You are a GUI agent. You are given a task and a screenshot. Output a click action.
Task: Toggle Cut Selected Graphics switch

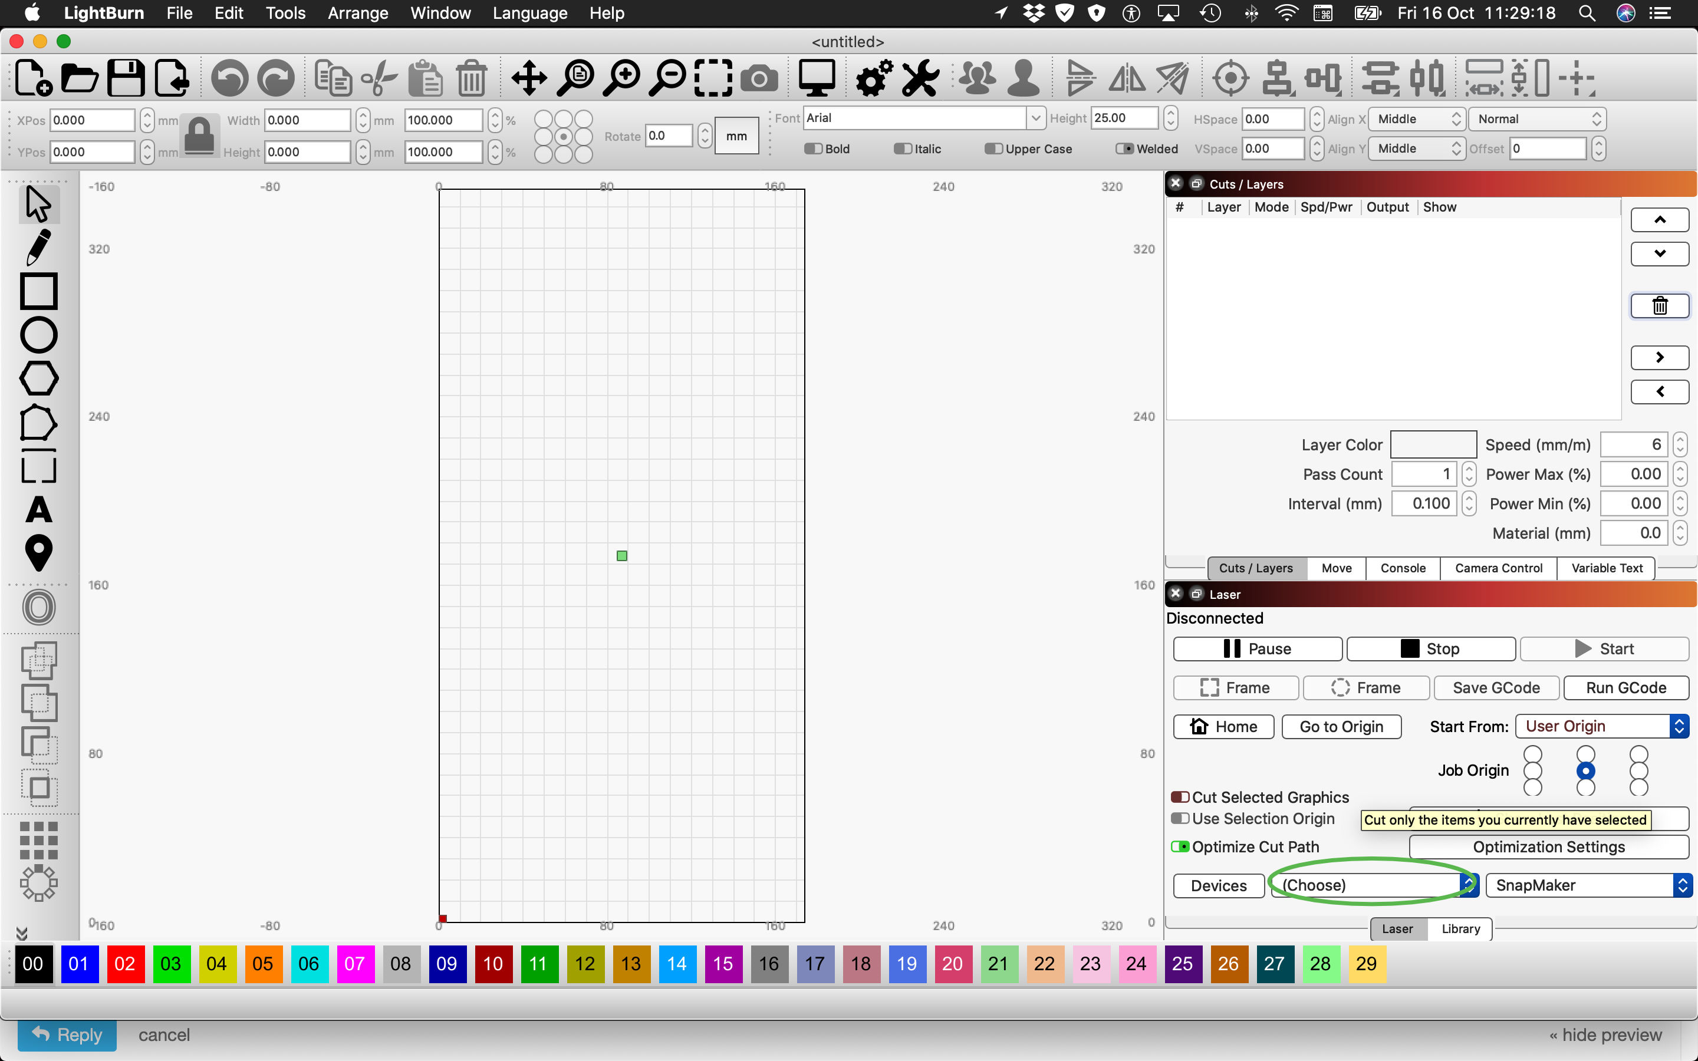click(x=1180, y=797)
